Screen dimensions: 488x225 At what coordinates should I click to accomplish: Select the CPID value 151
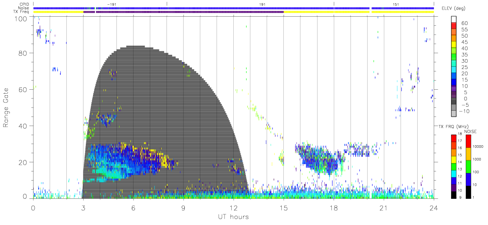(396, 4)
